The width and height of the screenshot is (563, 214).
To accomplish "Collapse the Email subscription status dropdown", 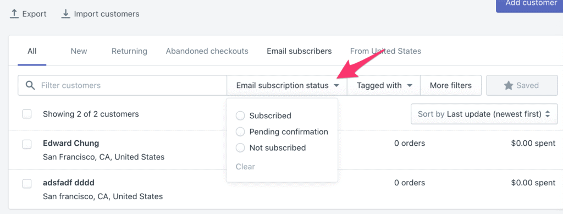I will pos(287,85).
